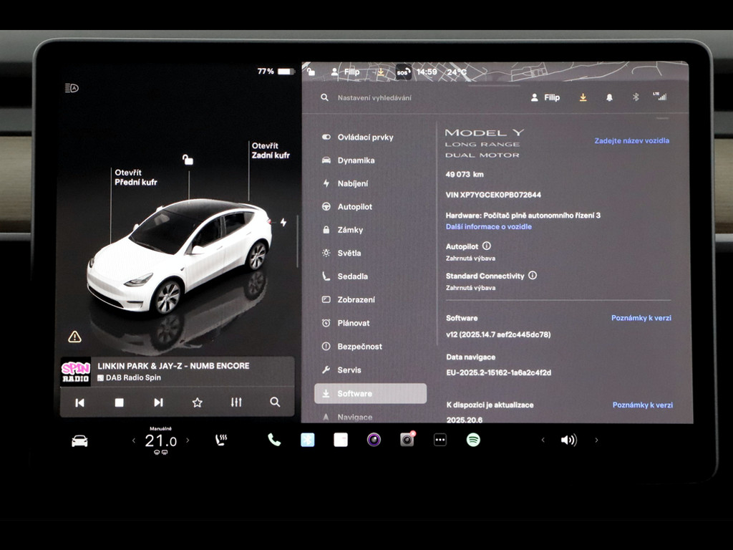Open Bluetooth settings from header icon

(636, 97)
